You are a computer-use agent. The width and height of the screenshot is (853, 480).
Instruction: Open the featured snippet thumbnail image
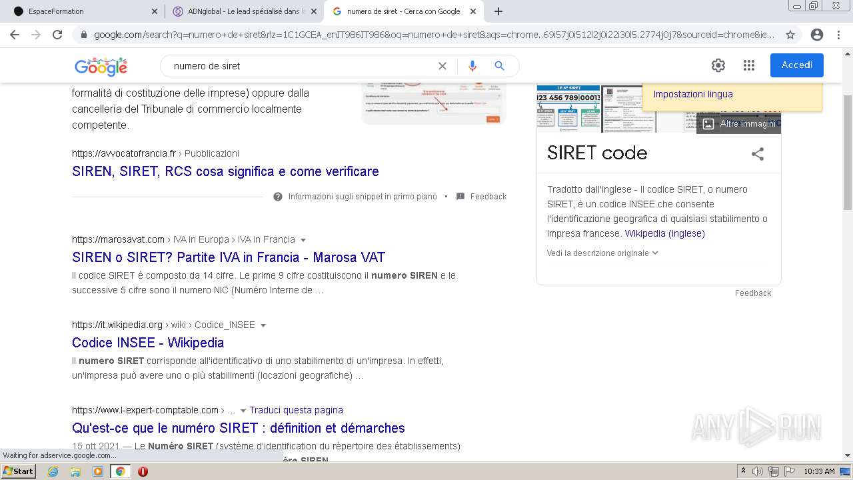434,103
